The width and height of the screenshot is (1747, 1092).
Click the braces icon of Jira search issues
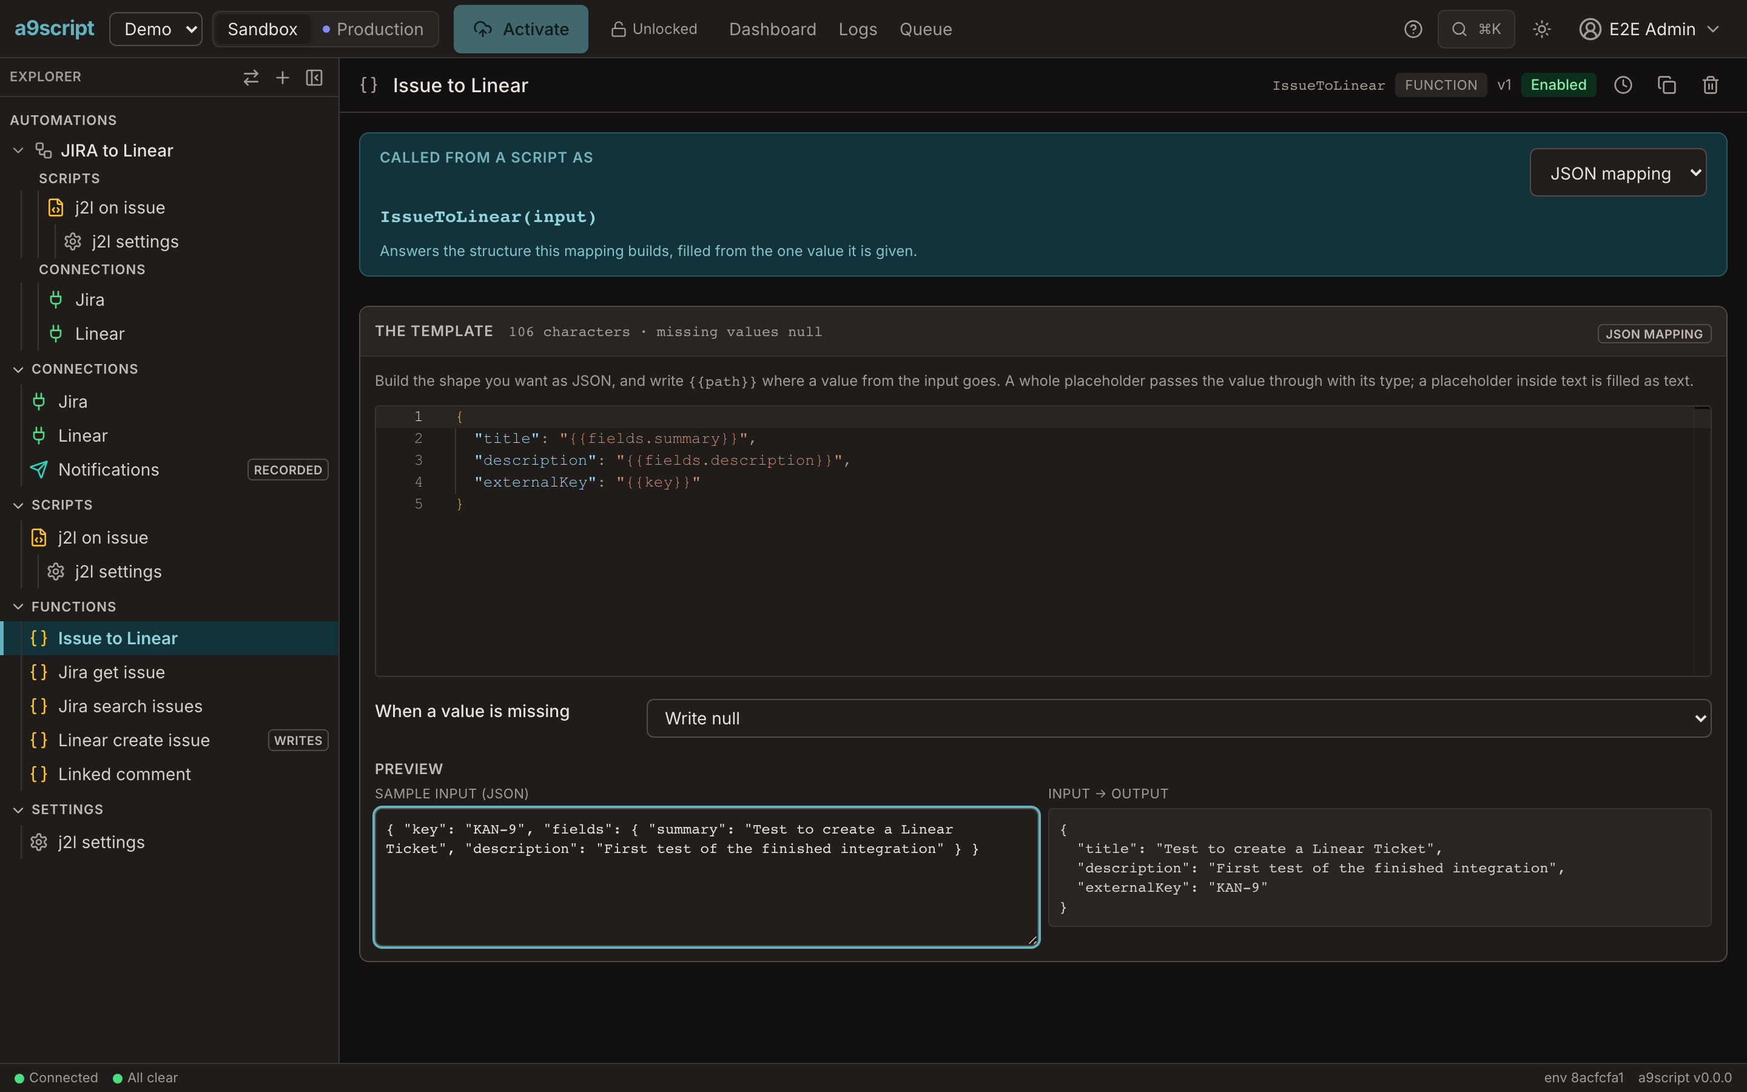click(39, 706)
